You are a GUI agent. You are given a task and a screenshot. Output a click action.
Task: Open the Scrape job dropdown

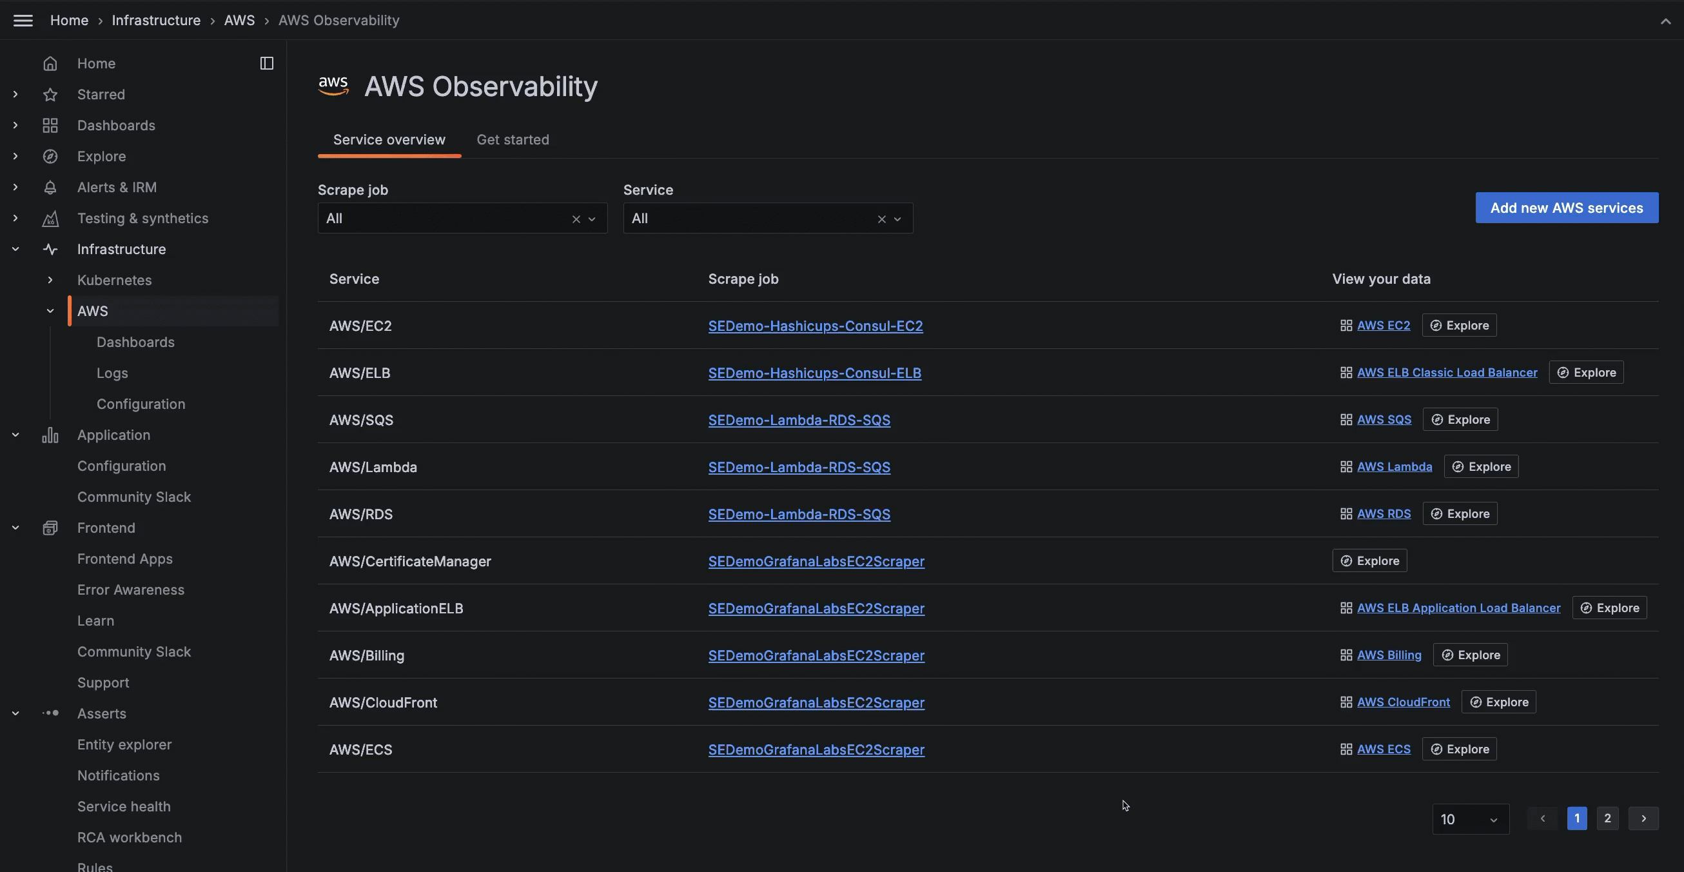[x=592, y=219]
